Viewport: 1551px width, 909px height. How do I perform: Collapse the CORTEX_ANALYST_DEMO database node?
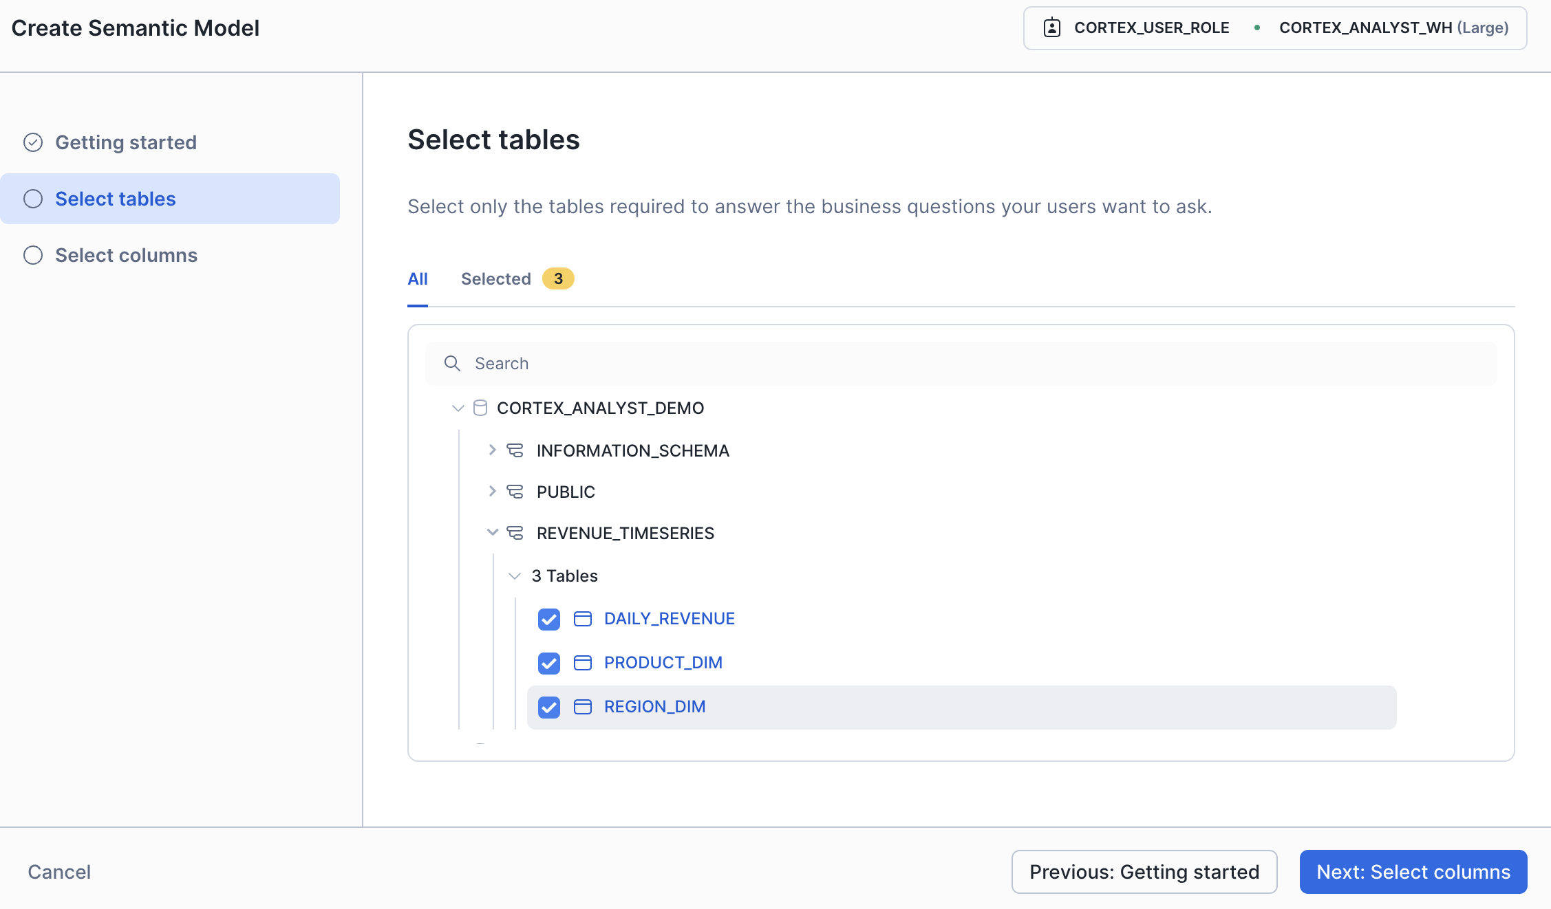pos(458,408)
